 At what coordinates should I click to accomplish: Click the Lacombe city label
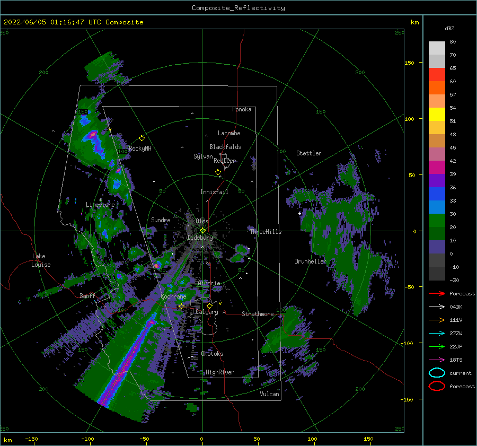pyautogui.click(x=229, y=133)
